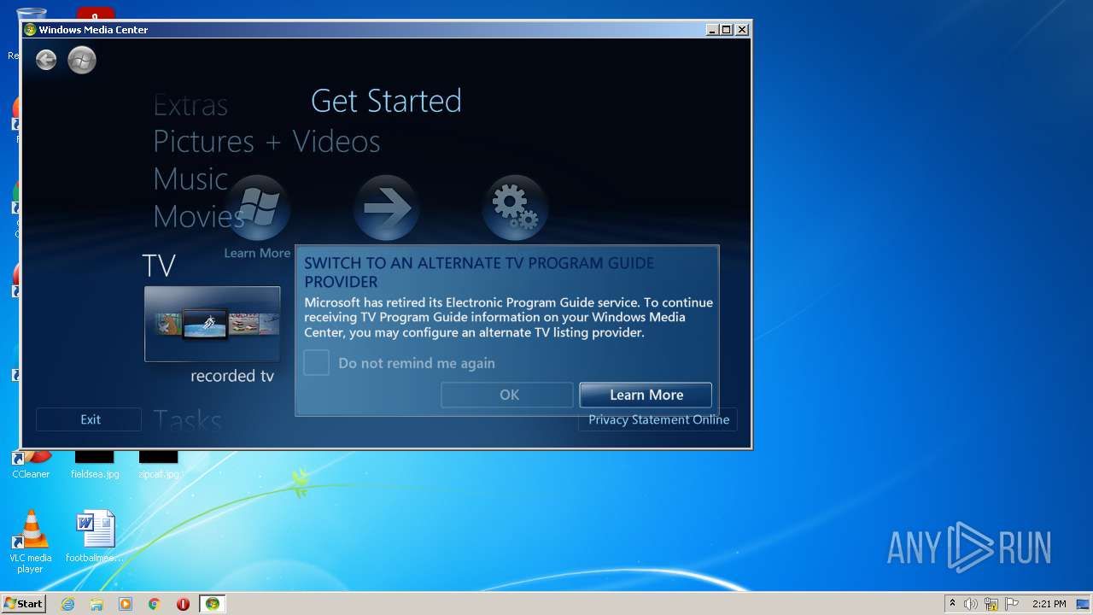
Task: Open the volume speaker tray icon
Action: [x=971, y=604]
